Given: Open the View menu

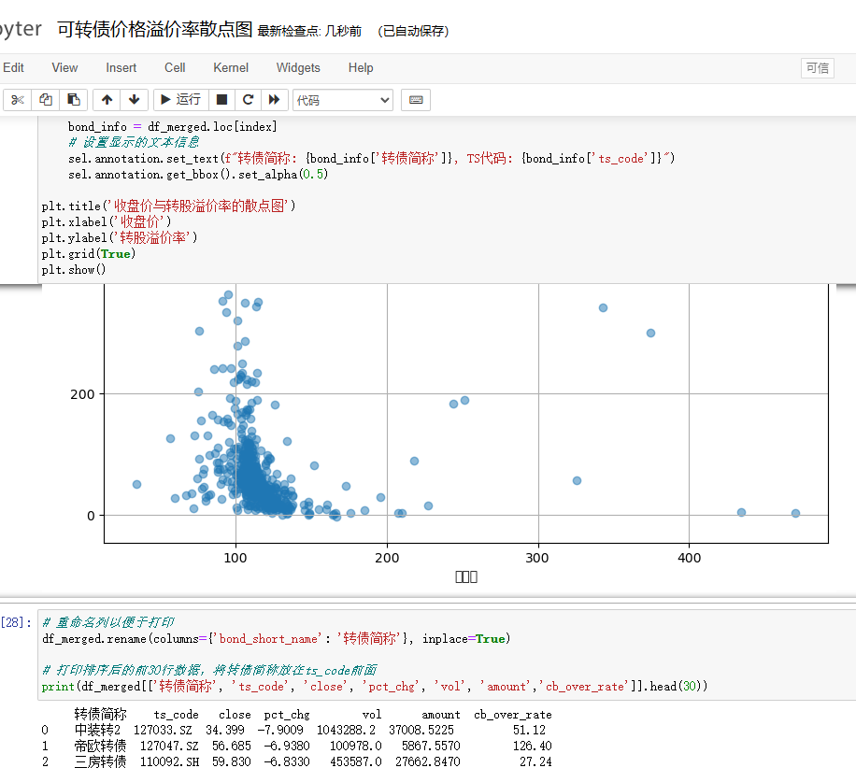Looking at the screenshot, I should (64, 67).
